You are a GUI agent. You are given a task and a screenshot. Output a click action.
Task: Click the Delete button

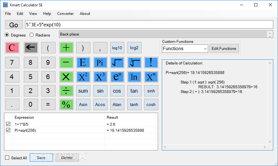[x=67, y=157]
